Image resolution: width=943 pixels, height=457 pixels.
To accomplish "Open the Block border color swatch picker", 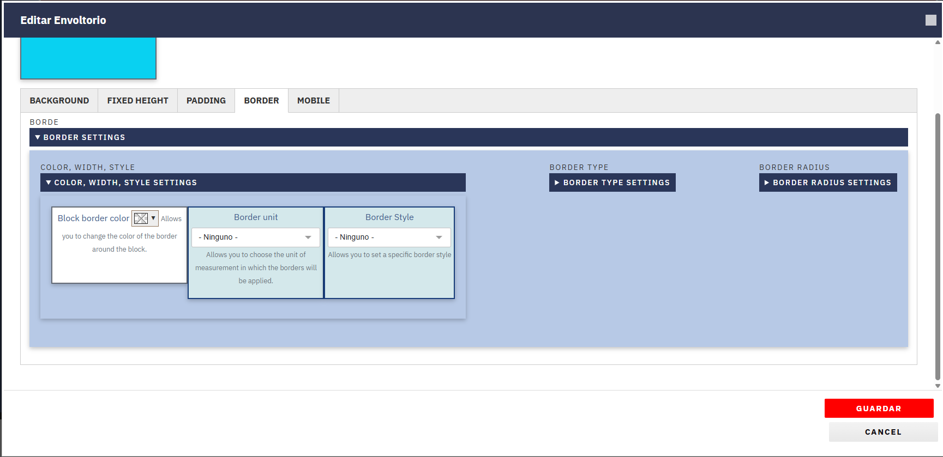I will (x=145, y=218).
